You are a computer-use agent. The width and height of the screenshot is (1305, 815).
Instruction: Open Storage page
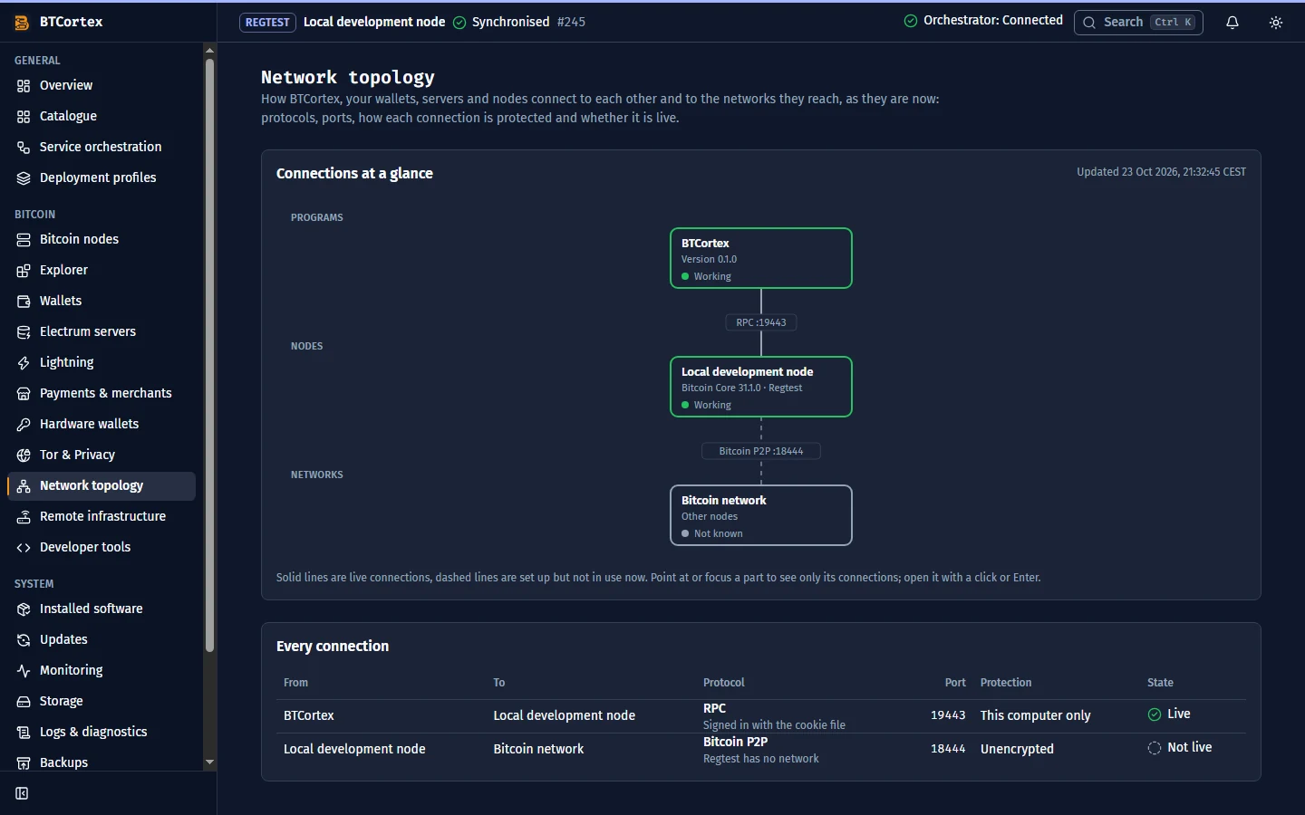(x=101, y=701)
